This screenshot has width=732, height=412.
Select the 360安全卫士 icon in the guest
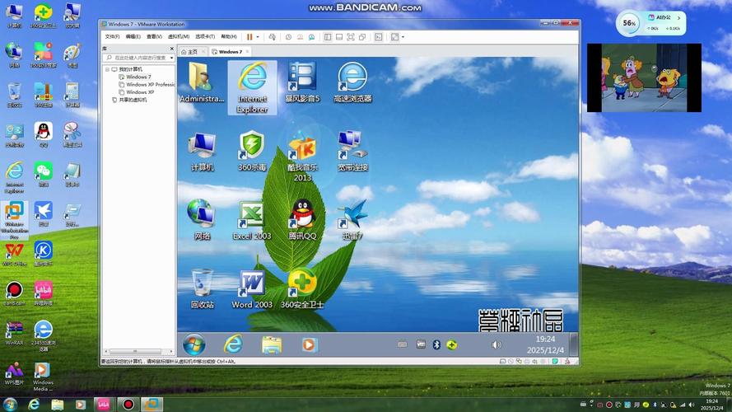click(x=302, y=288)
